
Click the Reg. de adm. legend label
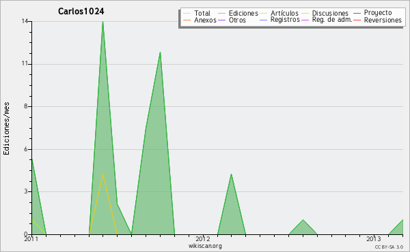click(x=332, y=20)
